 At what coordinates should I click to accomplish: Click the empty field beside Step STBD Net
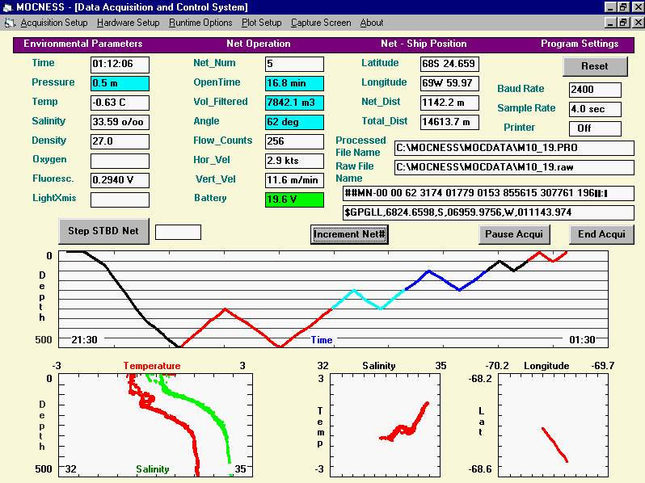pyautogui.click(x=178, y=232)
